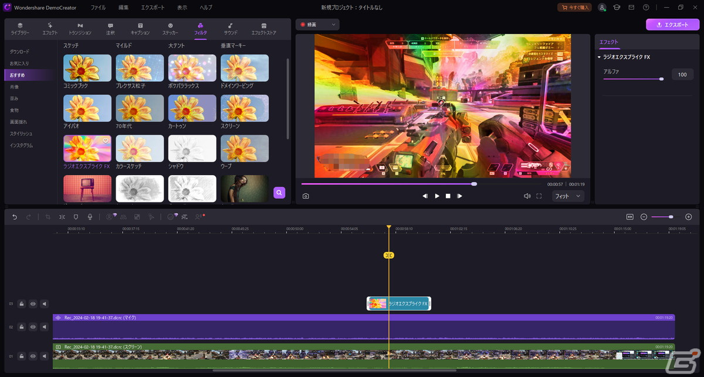This screenshot has width=704, height=377.
Task: Open the 注釈 annotations tab
Action: [110, 29]
